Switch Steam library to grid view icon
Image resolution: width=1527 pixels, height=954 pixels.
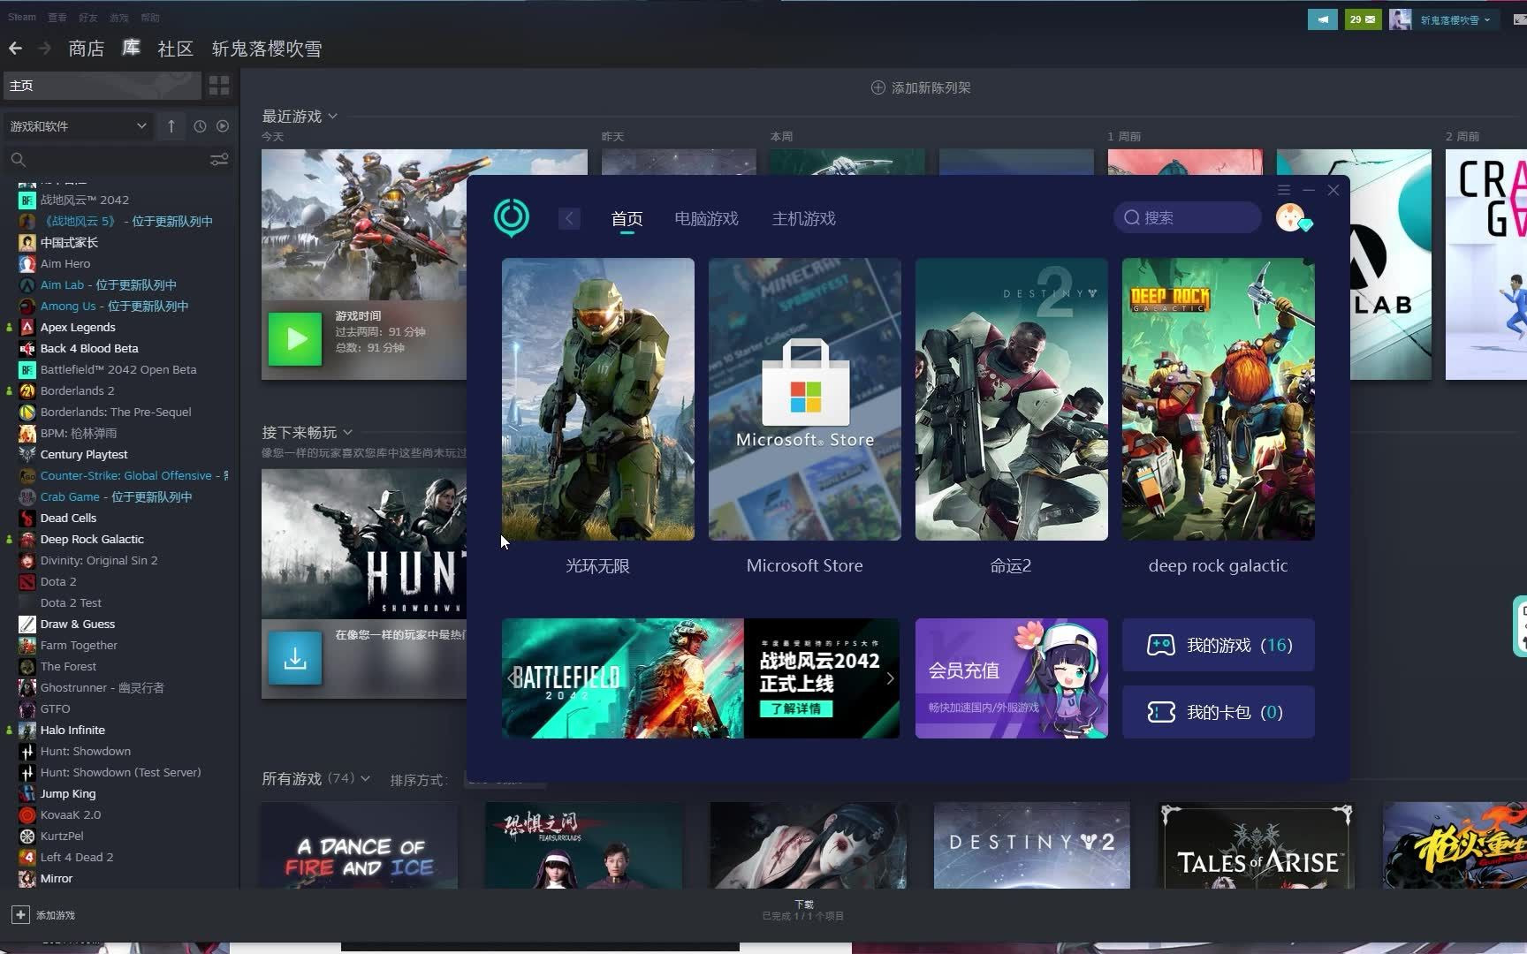tap(219, 86)
